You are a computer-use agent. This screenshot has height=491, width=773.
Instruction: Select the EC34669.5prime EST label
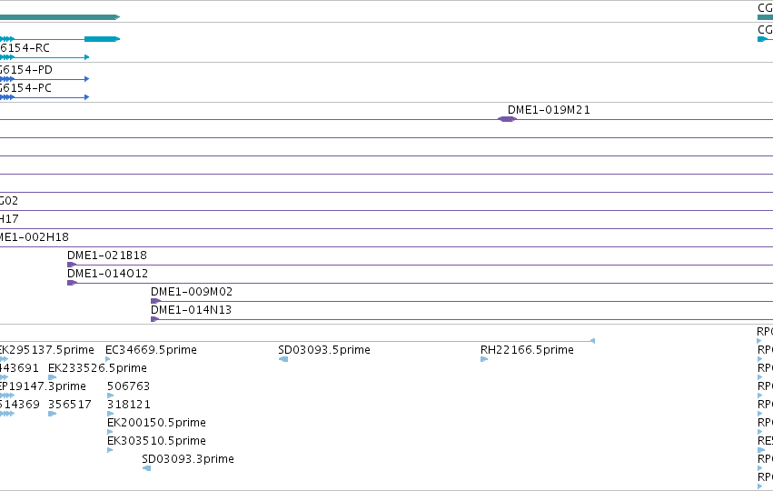click(151, 350)
